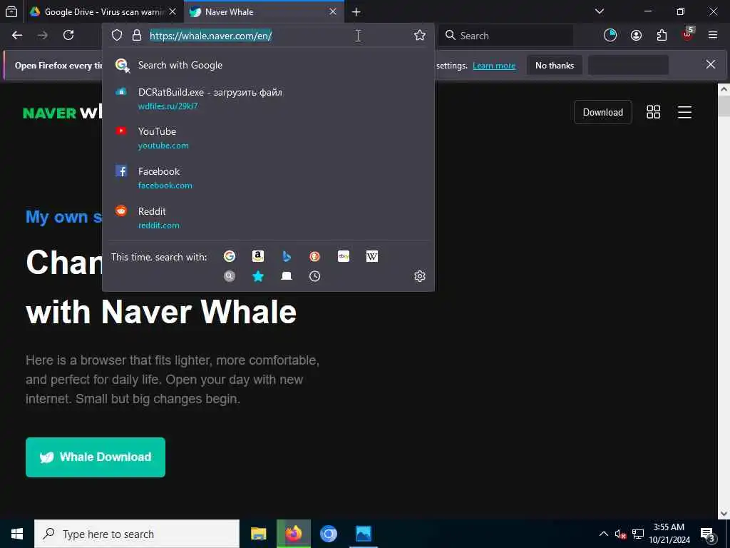730x548 pixels.
Task: Search this time with DuckDuckGo
Action: [x=314, y=256]
